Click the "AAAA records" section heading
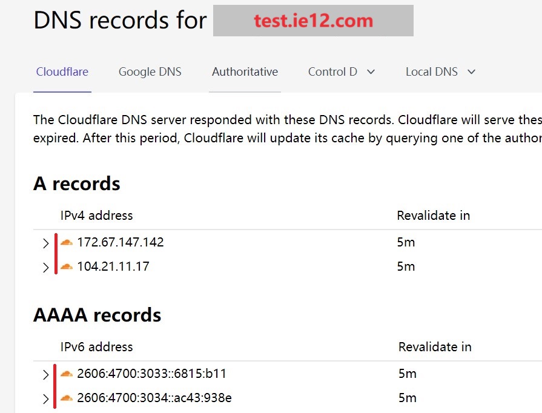 tap(97, 315)
